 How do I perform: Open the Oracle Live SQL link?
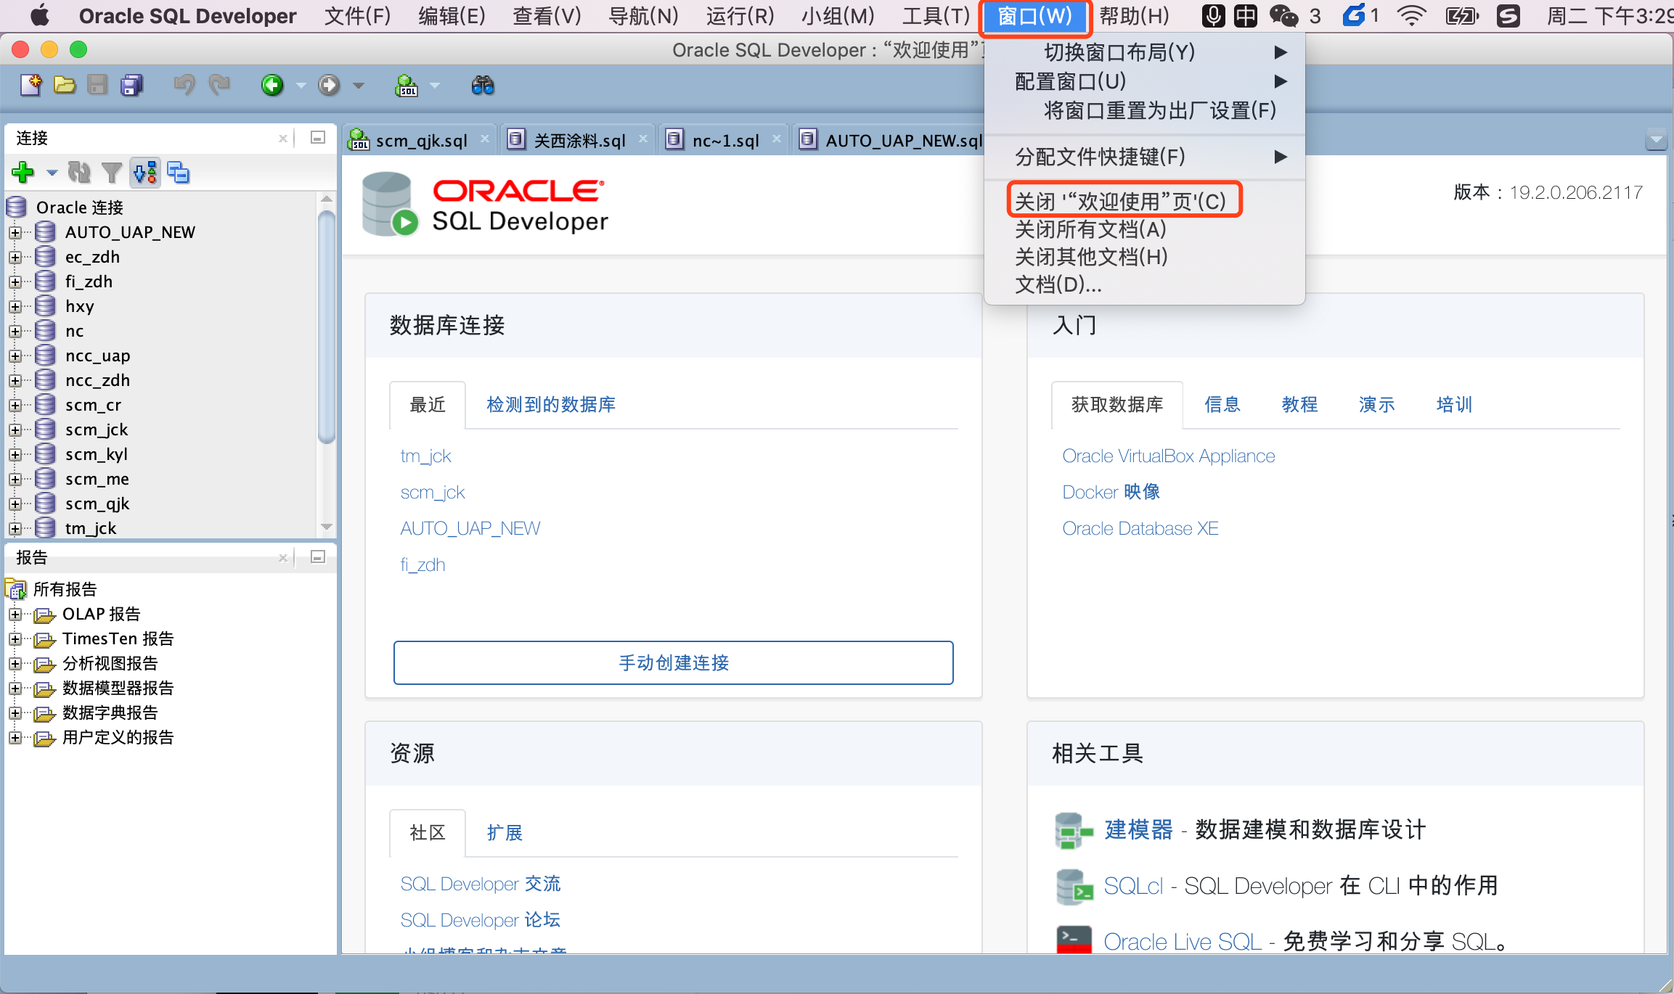pyautogui.click(x=1183, y=942)
